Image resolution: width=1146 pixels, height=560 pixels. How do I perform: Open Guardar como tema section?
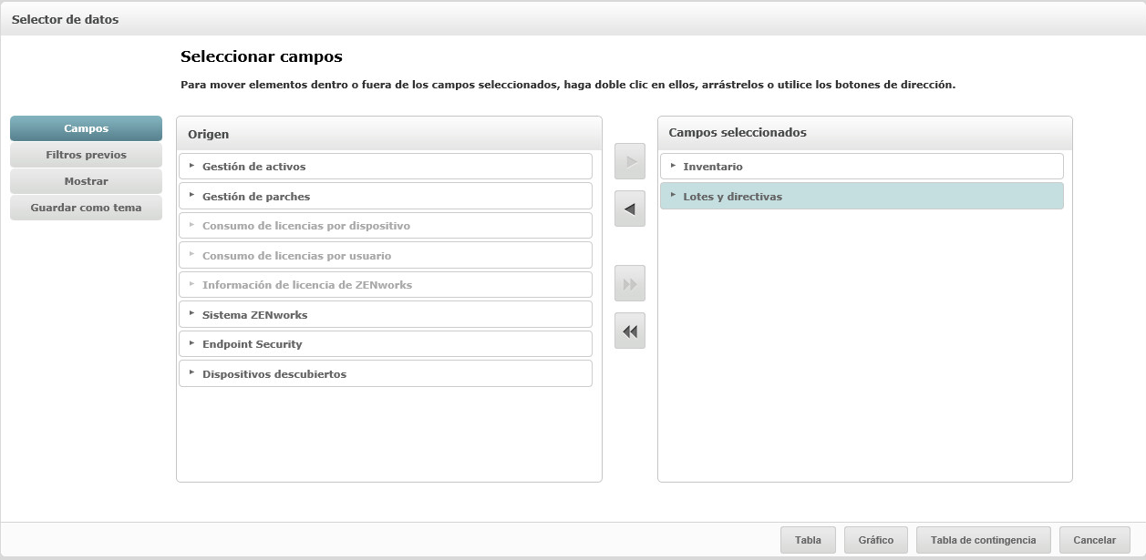click(86, 208)
